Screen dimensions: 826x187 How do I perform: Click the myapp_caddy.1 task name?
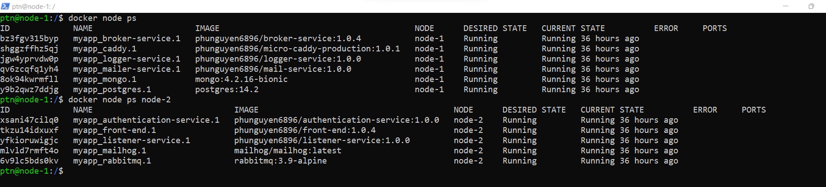point(105,49)
